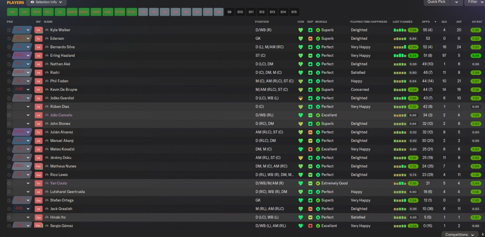Expand Quick Pick dropdown arrow
The image size is (485, 237).
(x=456, y=2)
